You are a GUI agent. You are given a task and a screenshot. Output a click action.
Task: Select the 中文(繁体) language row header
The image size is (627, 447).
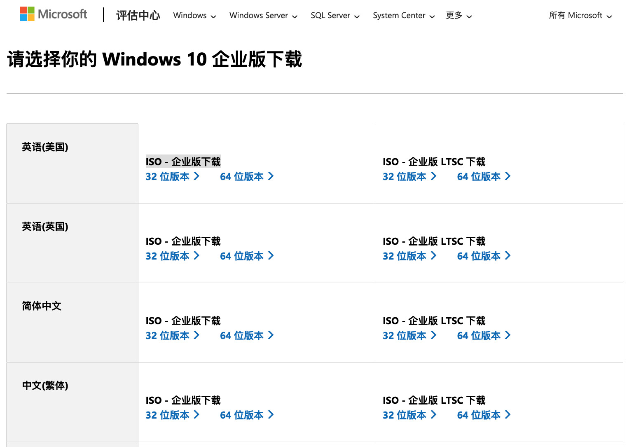(73, 402)
